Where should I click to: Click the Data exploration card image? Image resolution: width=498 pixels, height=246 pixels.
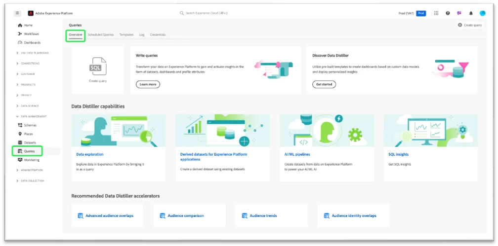coord(119,131)
